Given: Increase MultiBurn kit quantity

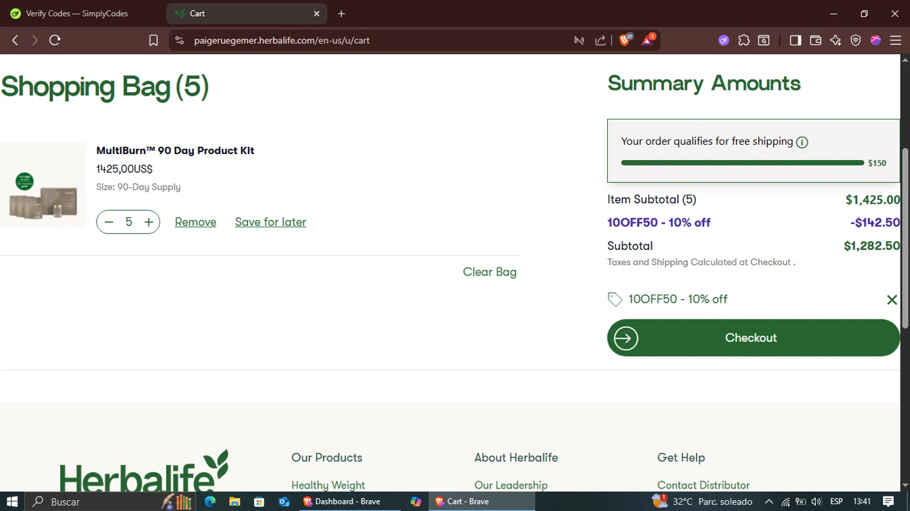Looking at the screenshot, I should click(x=149, y=222).
